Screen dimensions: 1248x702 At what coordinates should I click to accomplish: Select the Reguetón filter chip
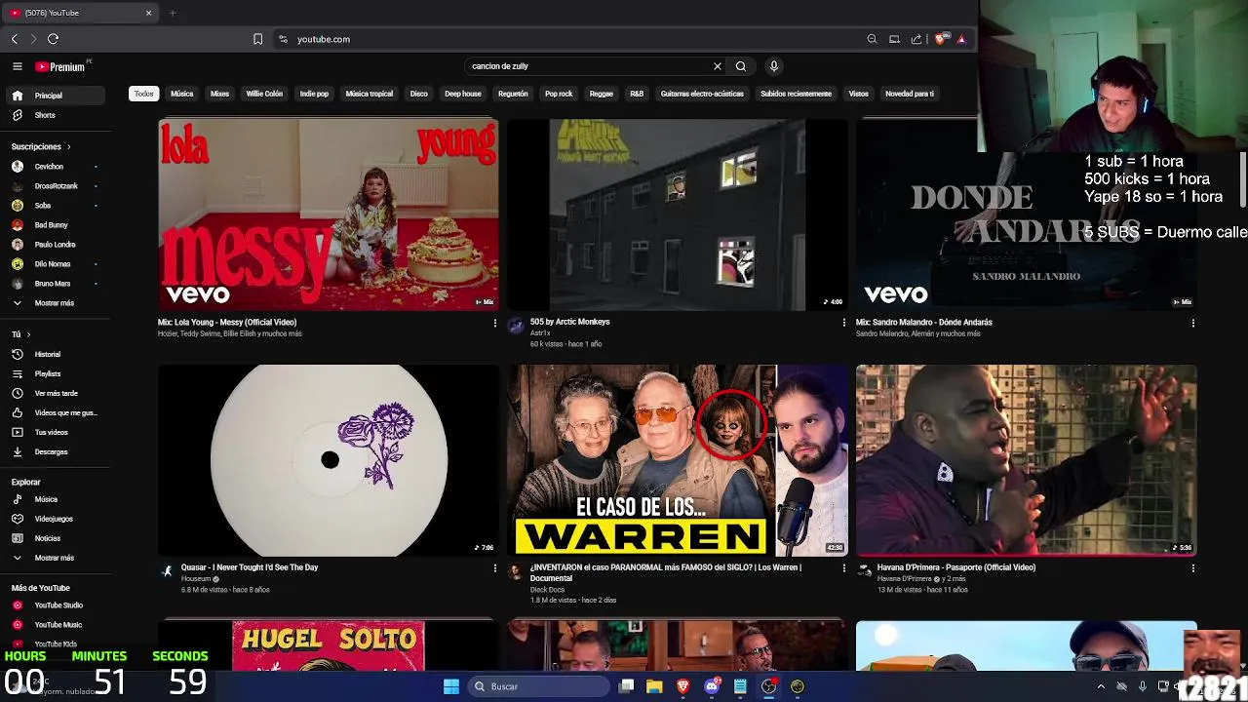coord(513,94)
